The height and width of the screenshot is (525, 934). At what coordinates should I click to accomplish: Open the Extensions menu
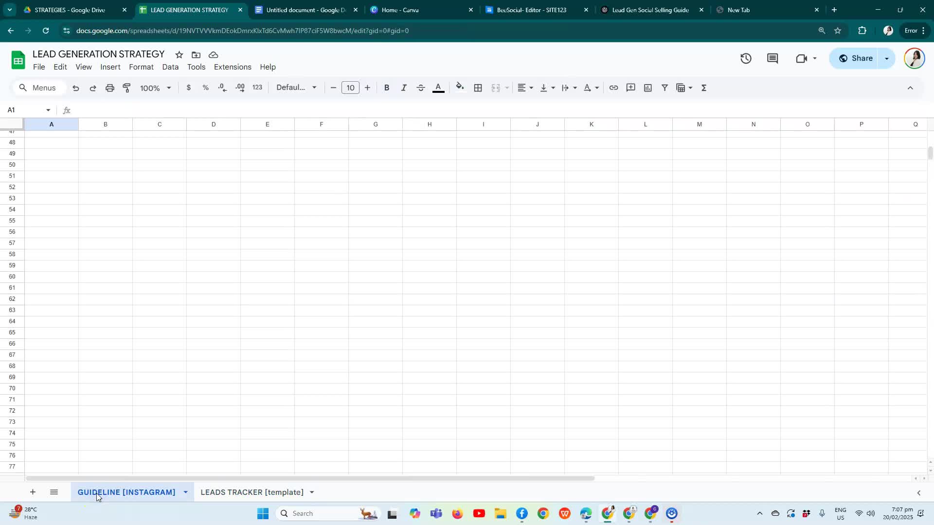(x=233, y=67)
